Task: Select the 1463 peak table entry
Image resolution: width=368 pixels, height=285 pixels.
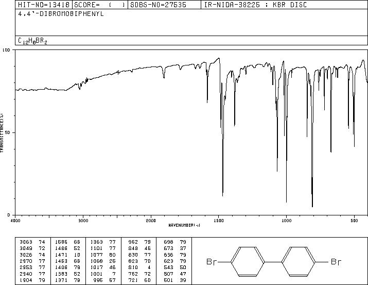Action: (x=61, y=261)
